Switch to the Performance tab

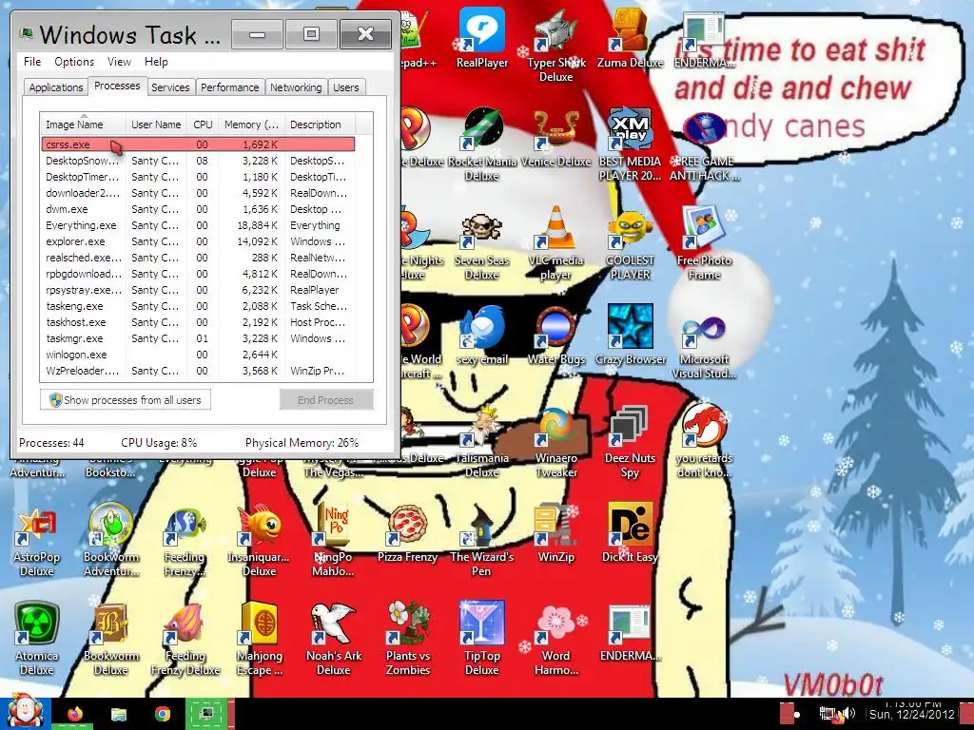(229, 87)
